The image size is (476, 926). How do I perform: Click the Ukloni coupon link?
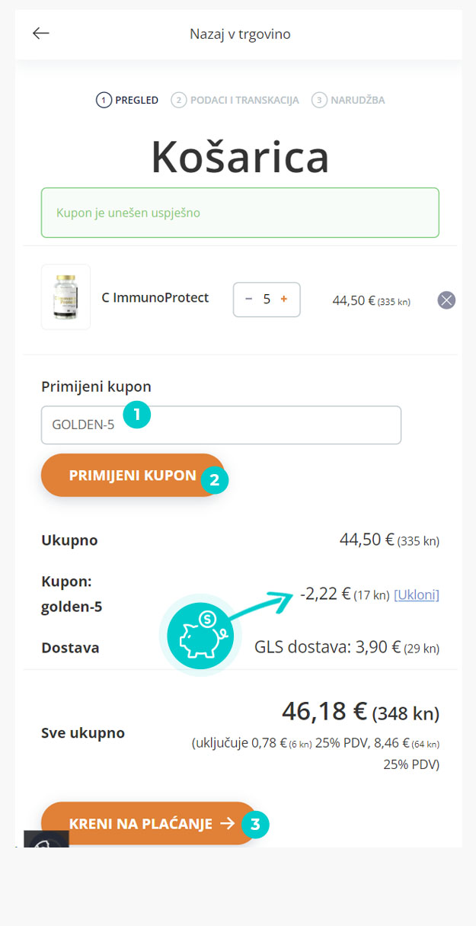[417, 594]
